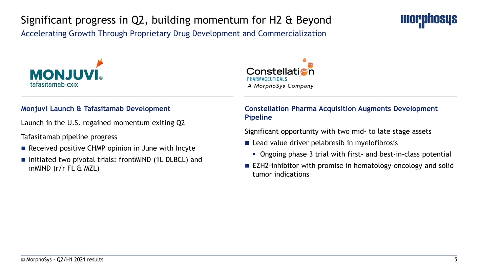The image size is (478, 269).
Task: Click the 'tafasitamab-cxix' text under Monjuvi
Action: 54,85
